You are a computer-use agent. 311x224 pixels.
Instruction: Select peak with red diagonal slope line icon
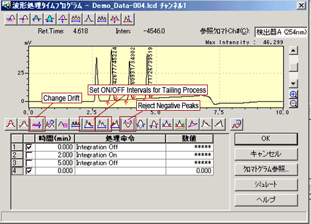24,124
